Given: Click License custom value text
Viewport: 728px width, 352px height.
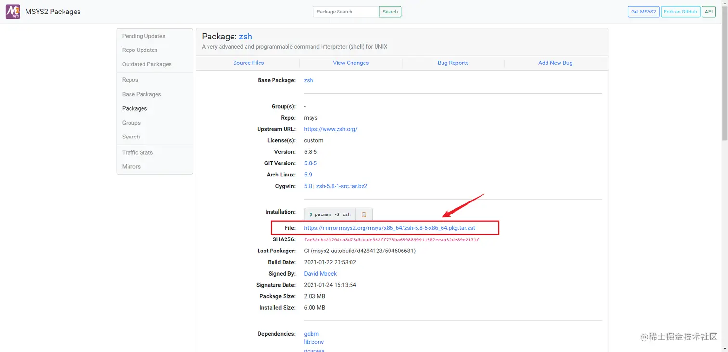Looking at the screenshot, I should 313,140.
